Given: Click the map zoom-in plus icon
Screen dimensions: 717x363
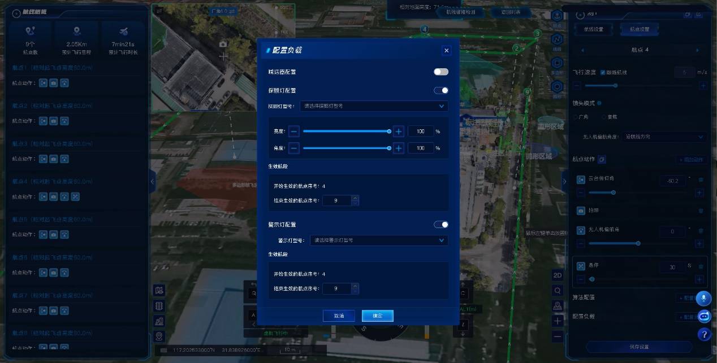Looking at the screenshot, I should point(558,321).
